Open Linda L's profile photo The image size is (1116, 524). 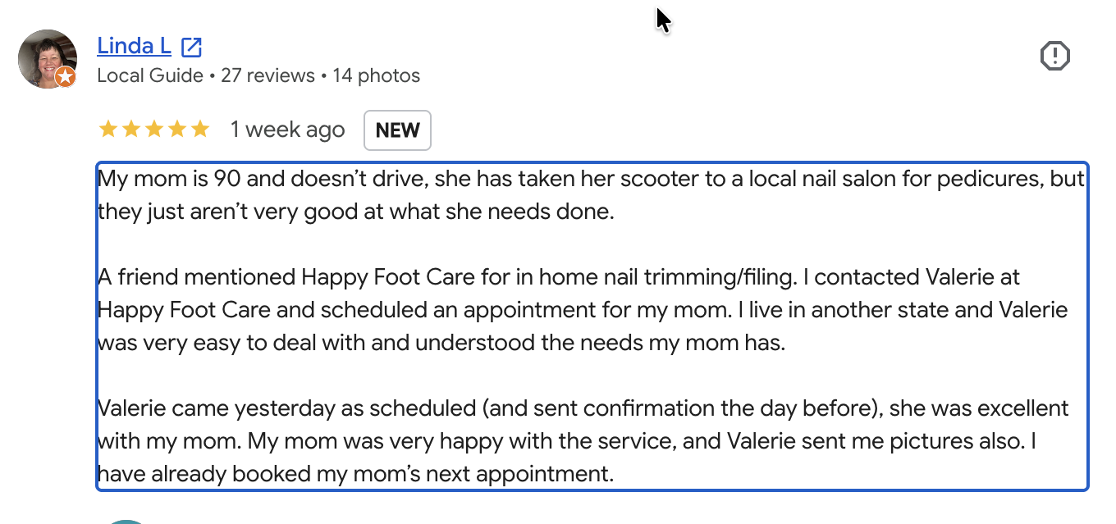pyautogui.click(x=48, y=58)
